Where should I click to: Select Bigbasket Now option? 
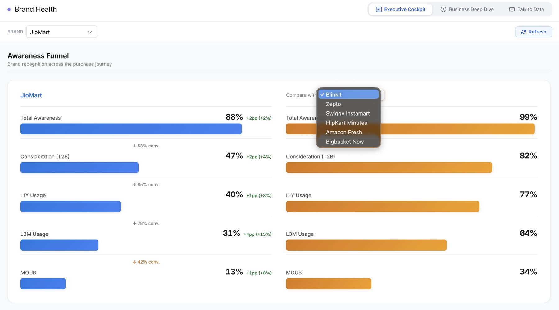click(348, 142)
